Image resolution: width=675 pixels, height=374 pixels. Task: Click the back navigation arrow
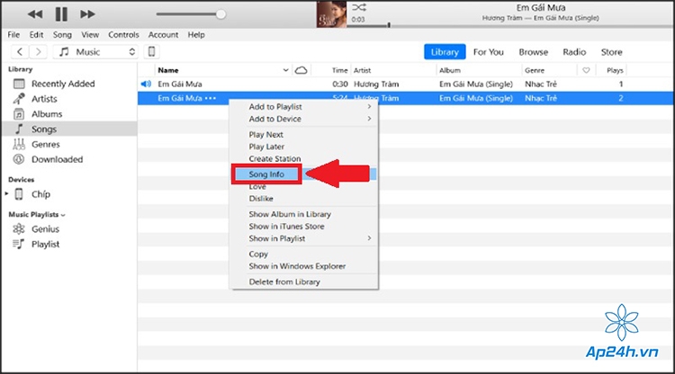tap(20, 51)
